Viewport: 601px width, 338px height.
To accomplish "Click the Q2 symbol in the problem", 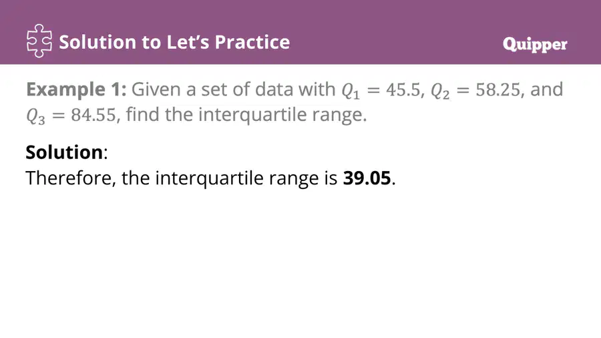I will point(440,92).
